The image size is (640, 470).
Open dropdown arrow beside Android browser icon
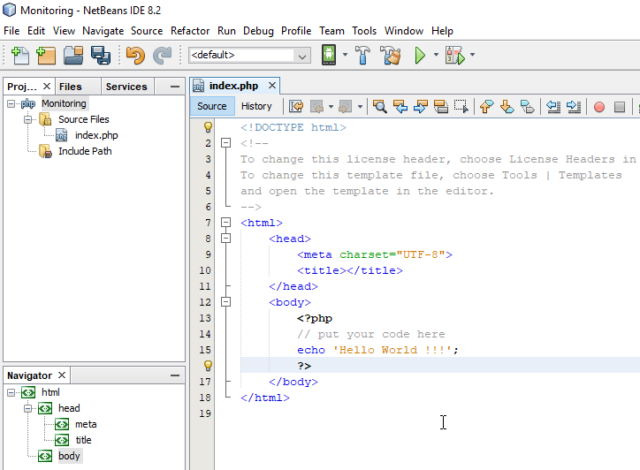point(345,54)
